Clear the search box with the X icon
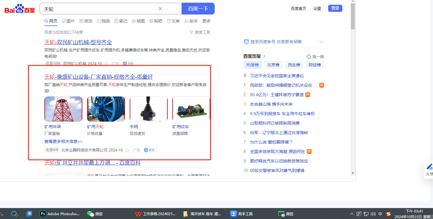This screenshot has height=219, width=433. [x=160, y=9]
